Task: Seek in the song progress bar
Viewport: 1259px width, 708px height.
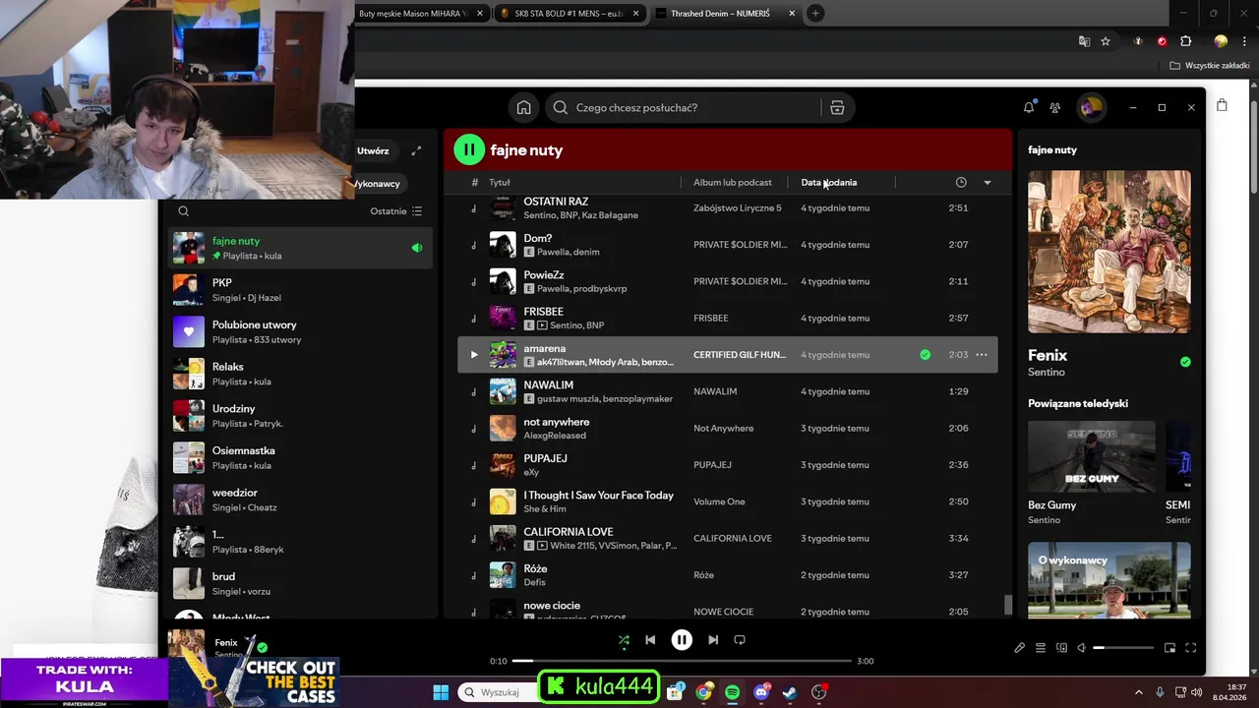Action: pyautogui.click(x=682, y=661)
